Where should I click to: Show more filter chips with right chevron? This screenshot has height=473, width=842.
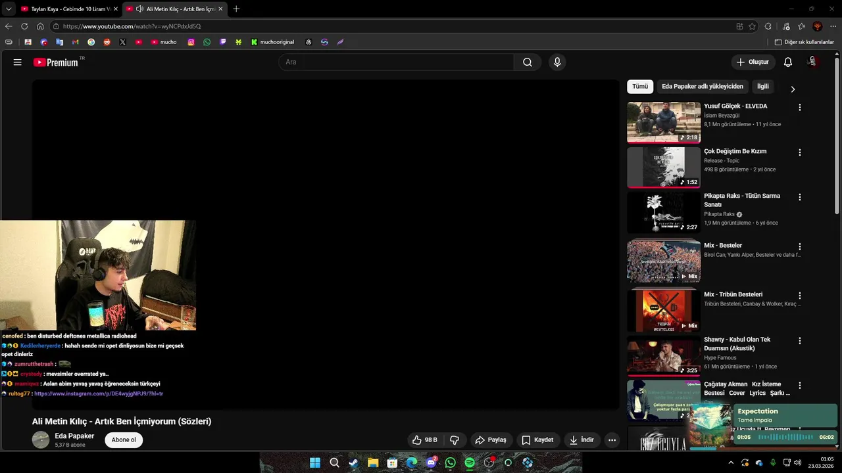coord(793,89)
